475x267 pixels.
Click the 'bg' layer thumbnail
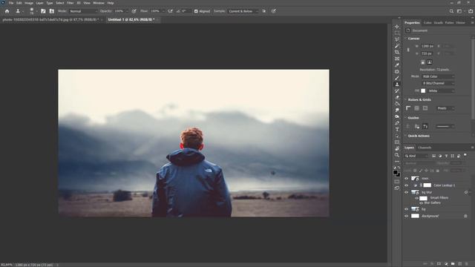pos(415,209)
